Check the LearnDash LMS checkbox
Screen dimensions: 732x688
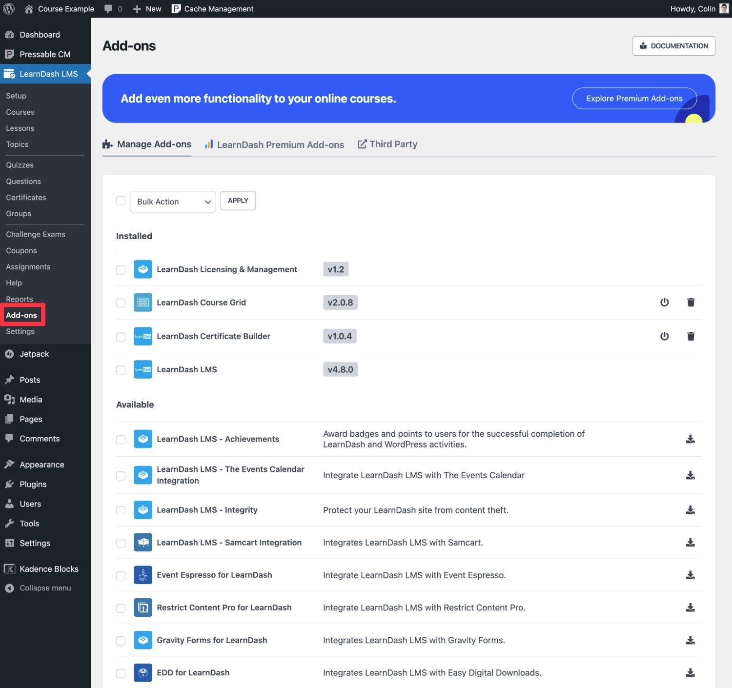pyautogui.click(x=121, y=370)
